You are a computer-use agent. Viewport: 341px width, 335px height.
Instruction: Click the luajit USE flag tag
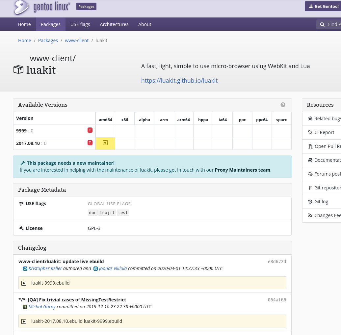tap(107, 213)
